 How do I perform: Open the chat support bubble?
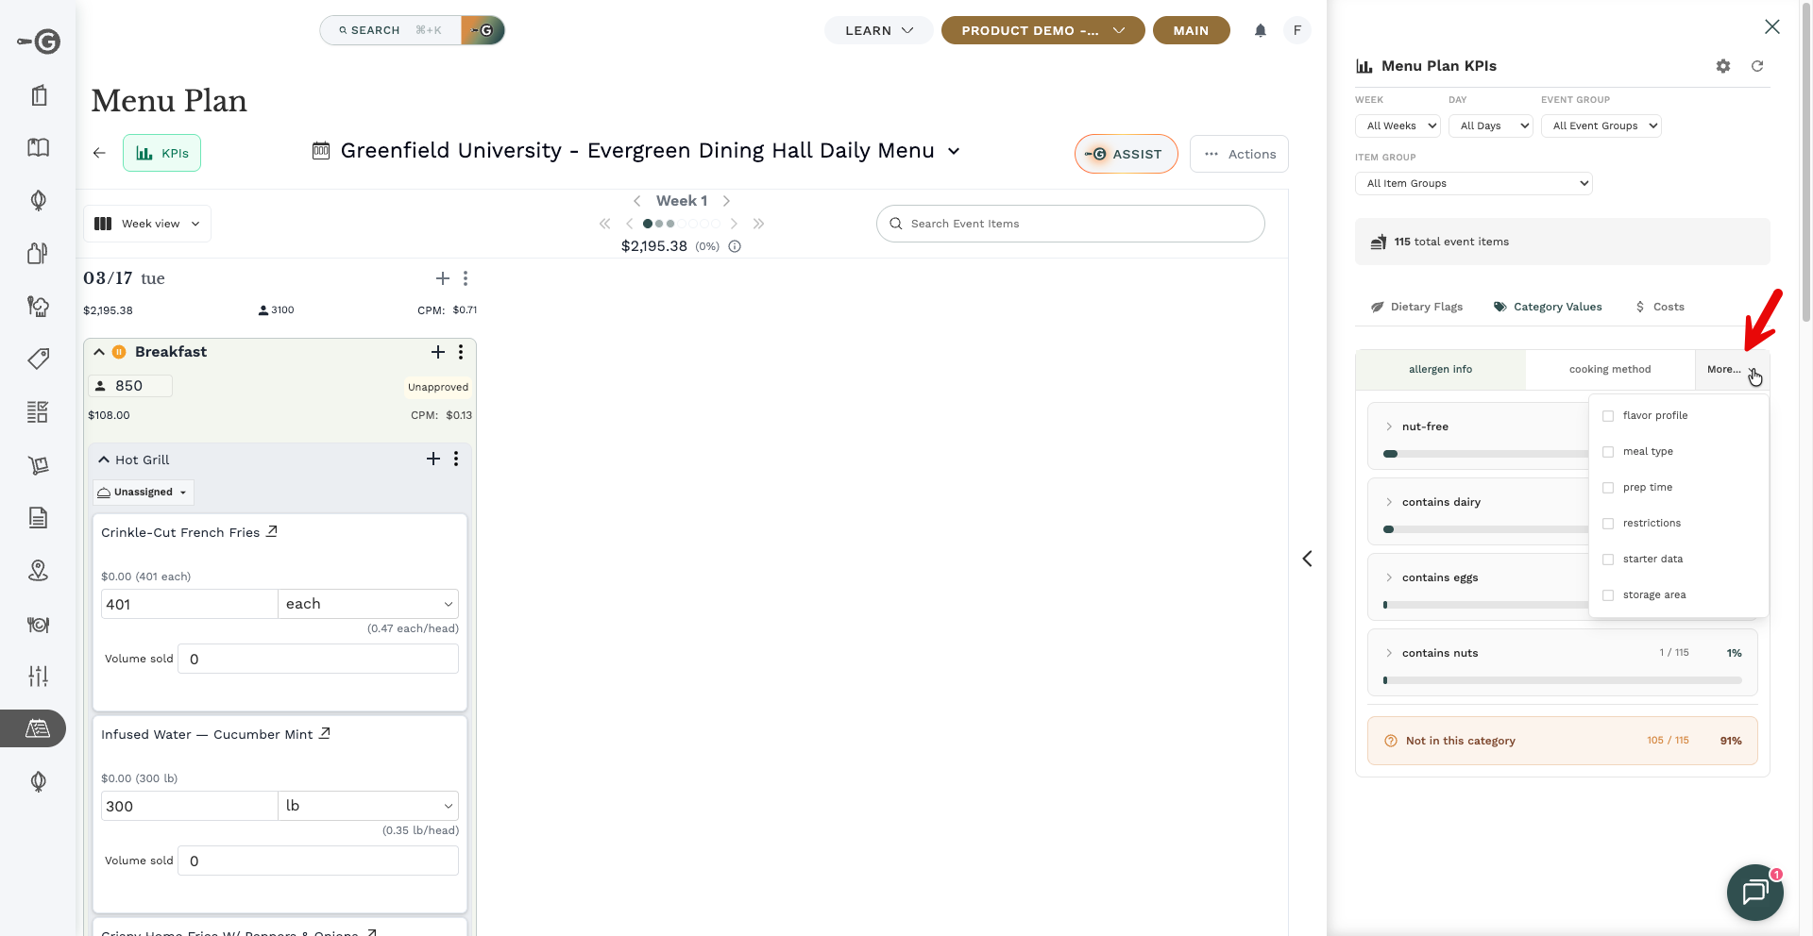coord(1754,891)
